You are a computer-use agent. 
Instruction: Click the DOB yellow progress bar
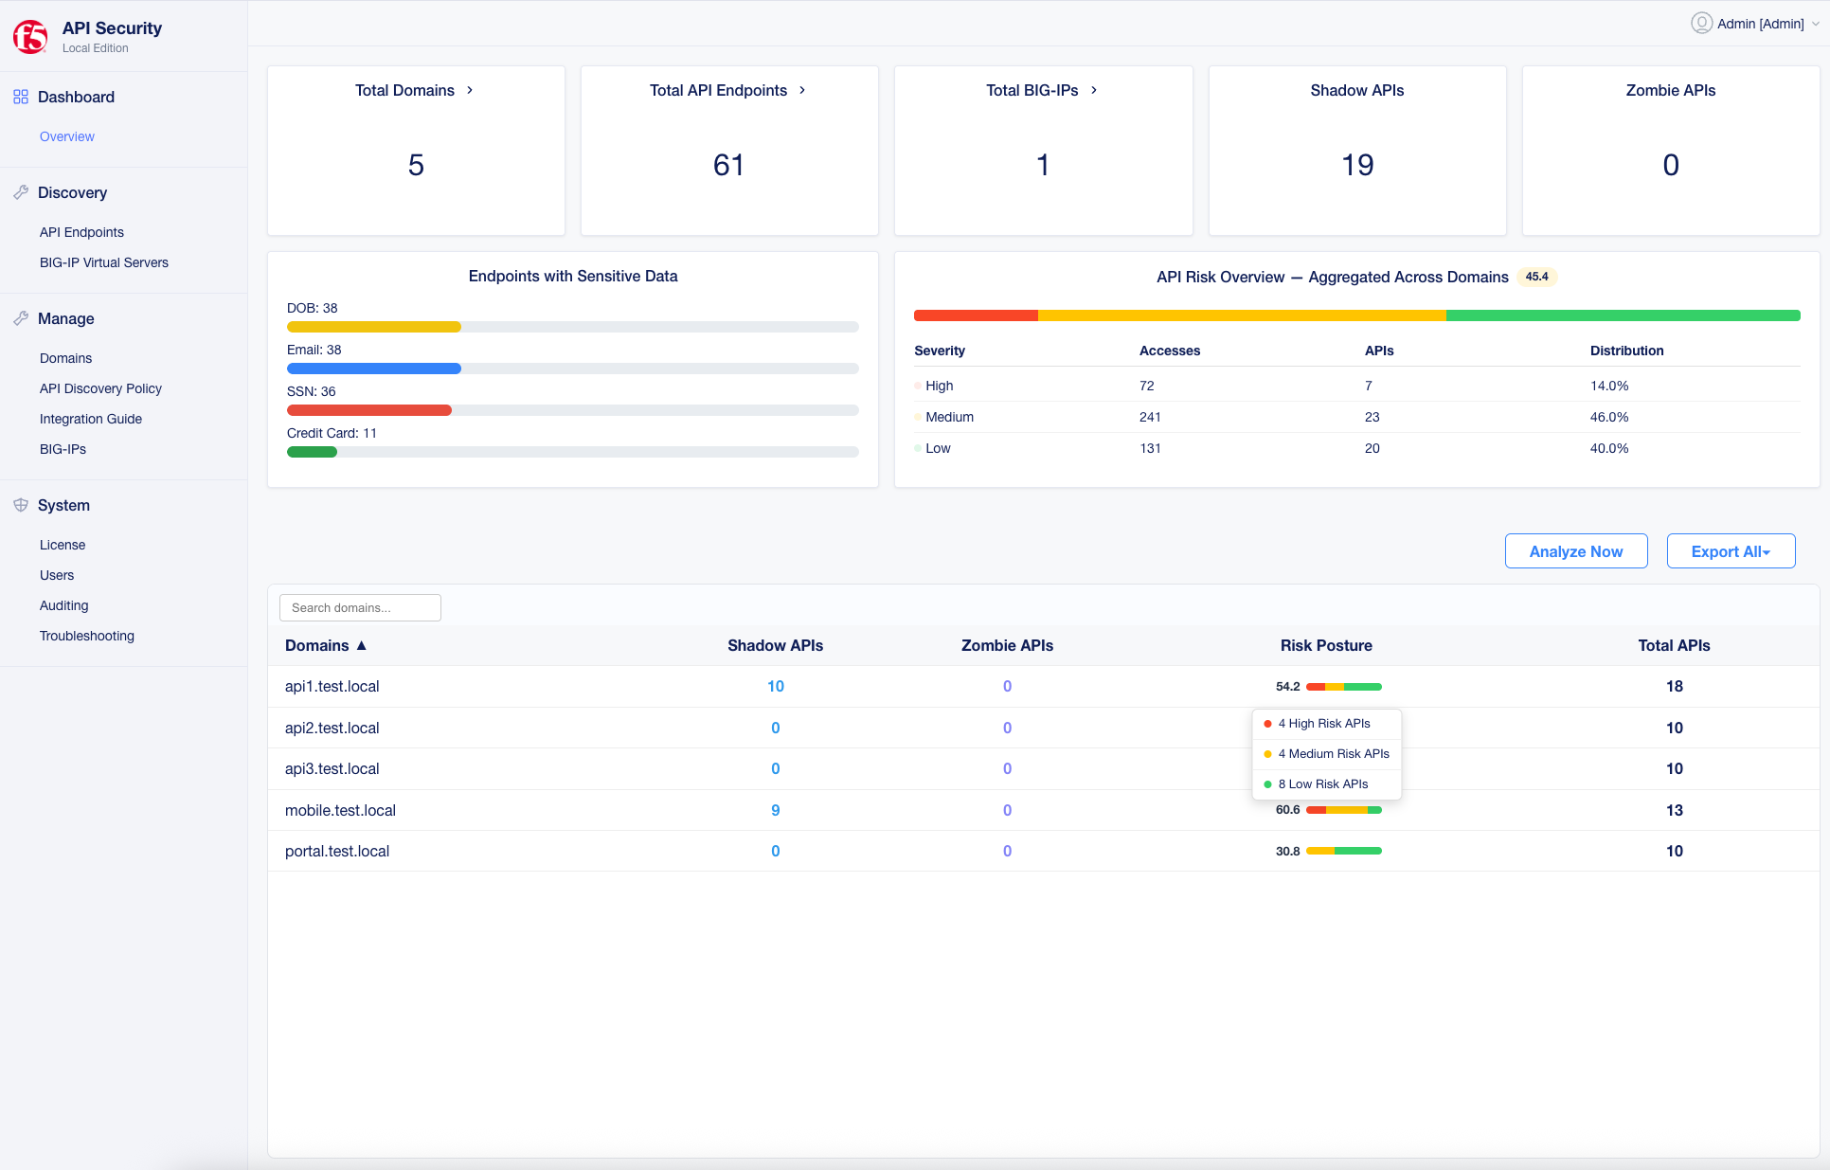pos(373,327)
